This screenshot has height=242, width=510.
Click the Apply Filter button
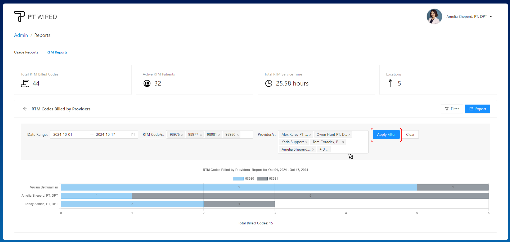[x=386, y=135]
